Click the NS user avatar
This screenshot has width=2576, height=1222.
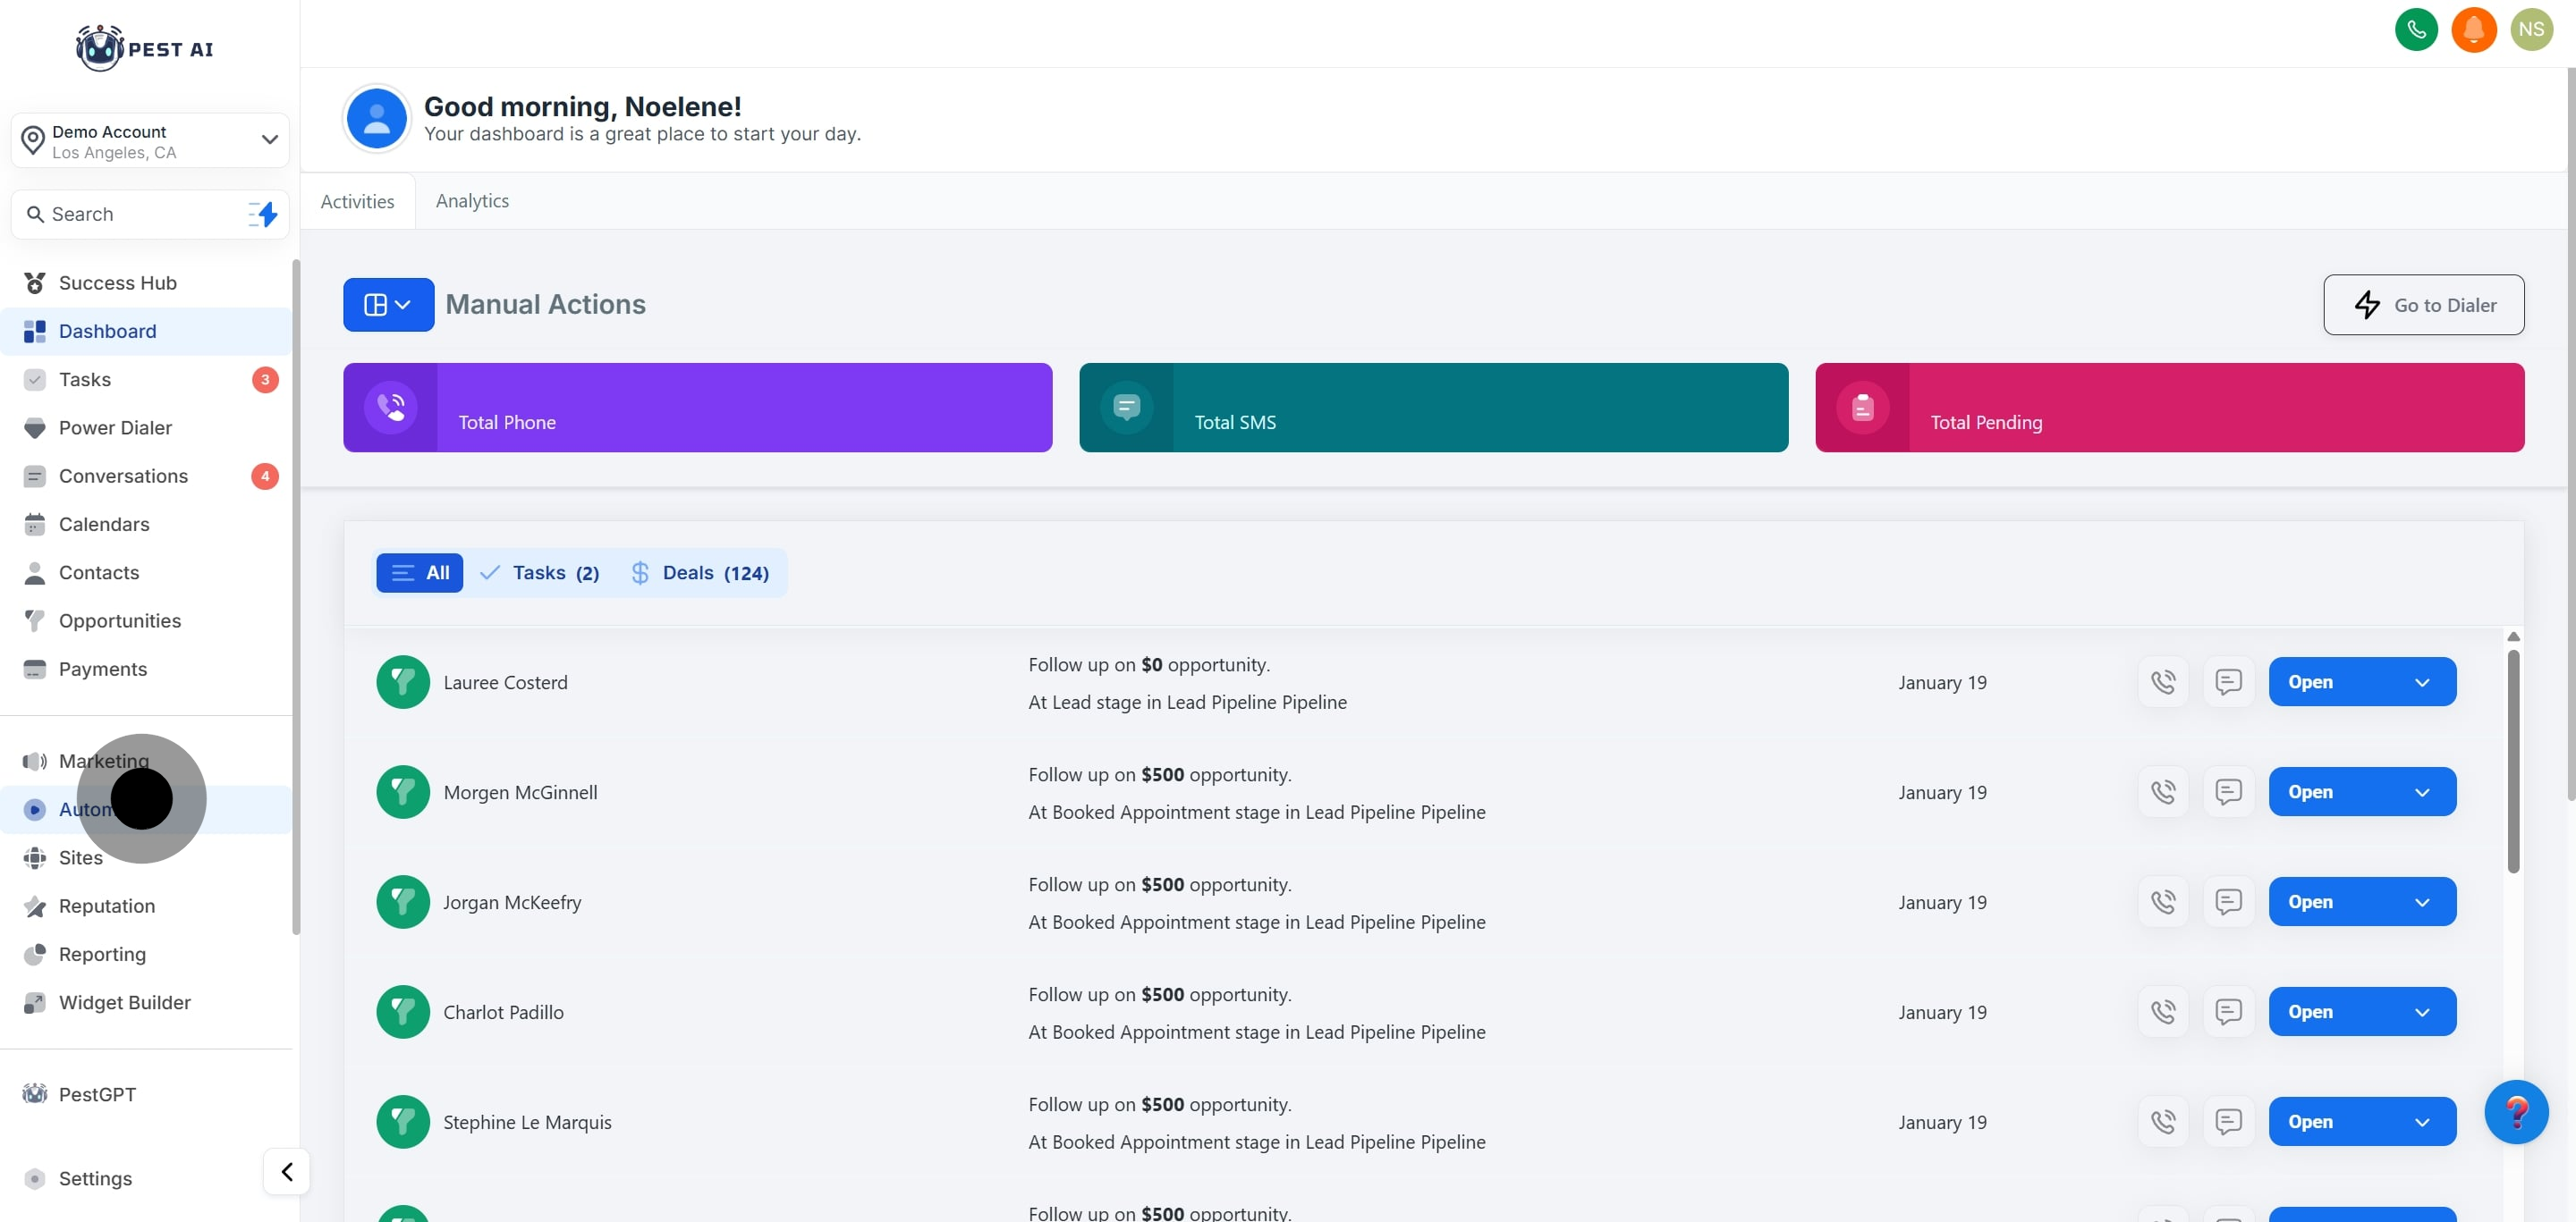2531,29
